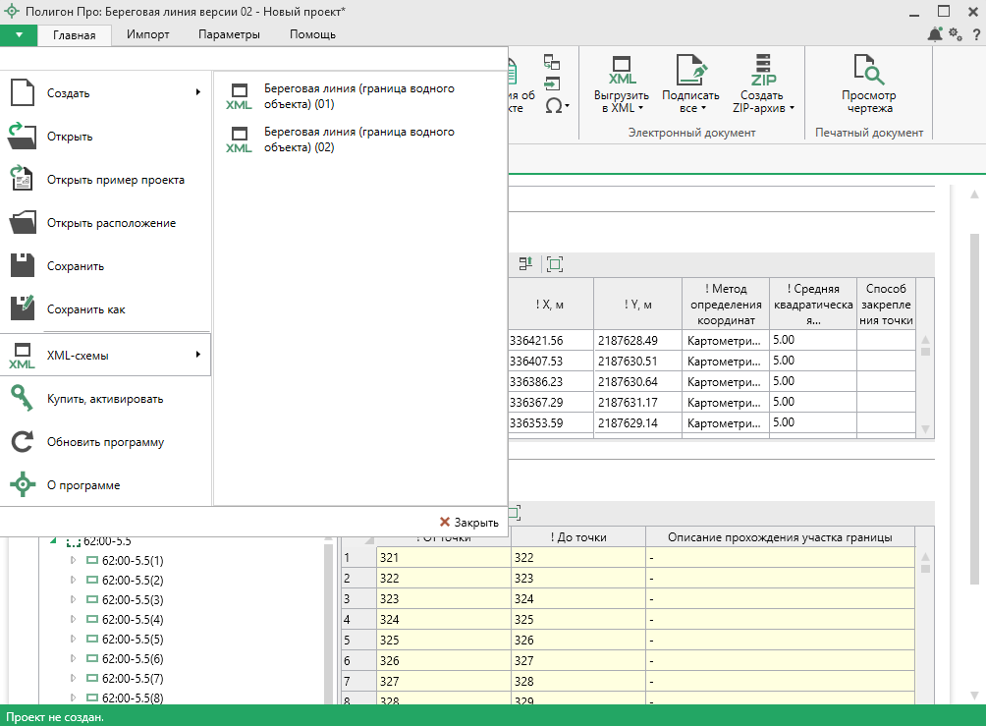986x726 pixels.
Task: Click the notifications bell icon
Action: [x=934, y=34]
